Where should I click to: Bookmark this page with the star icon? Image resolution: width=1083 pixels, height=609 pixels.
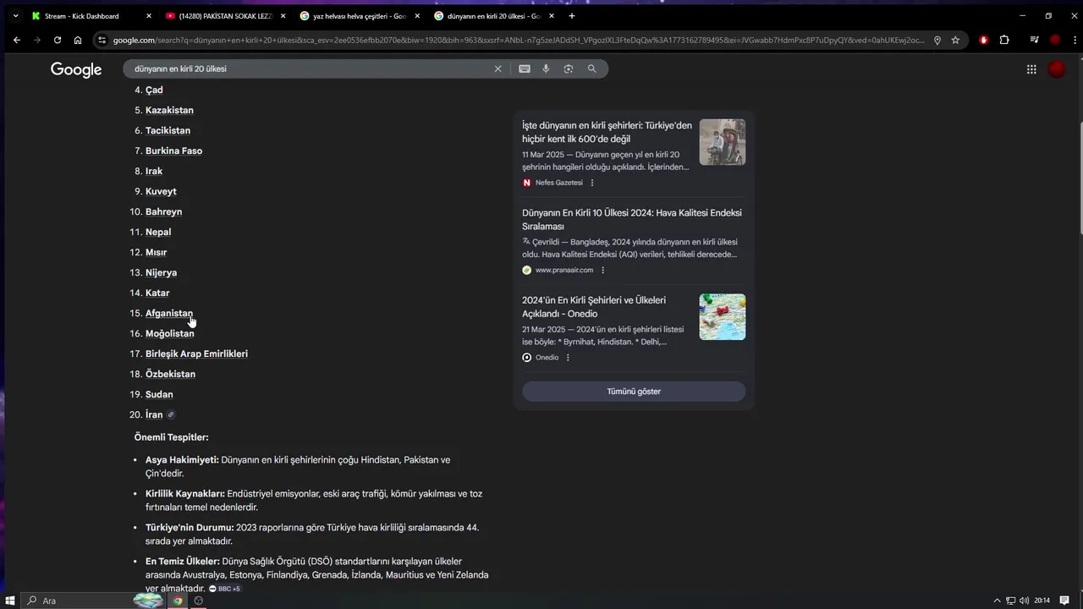tap(955, 40)
